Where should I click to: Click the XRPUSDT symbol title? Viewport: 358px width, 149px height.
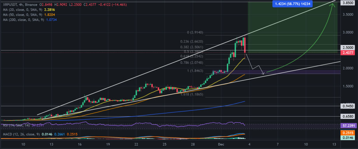pyautogui.click(x=8, y=5)
